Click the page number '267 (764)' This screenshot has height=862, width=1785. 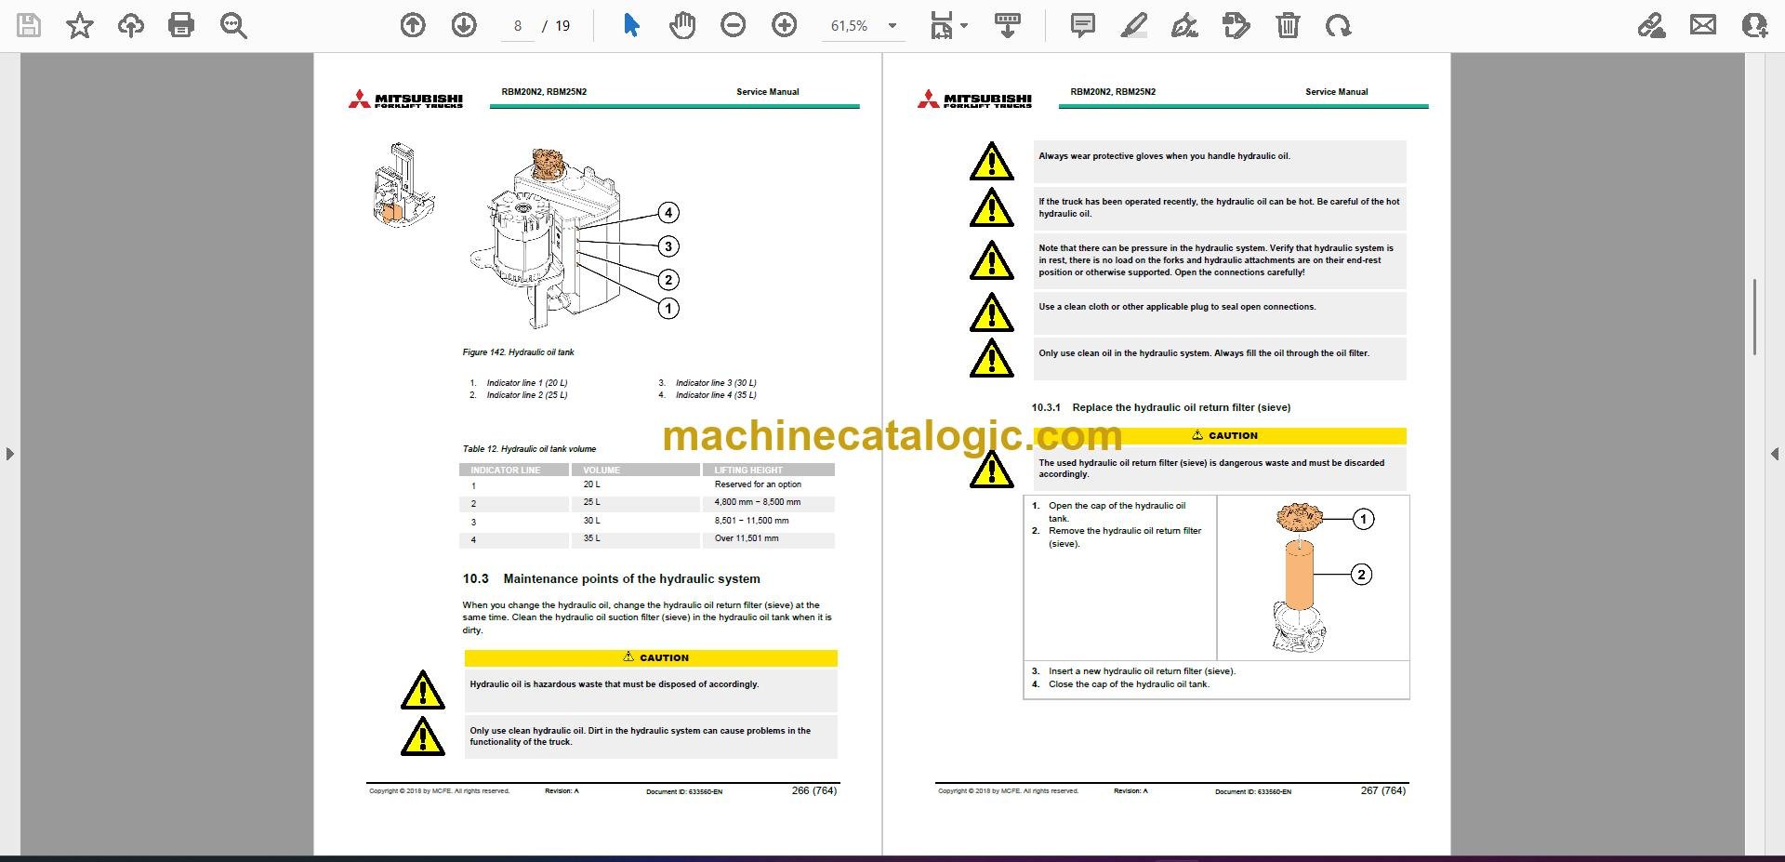[1383, 790]
